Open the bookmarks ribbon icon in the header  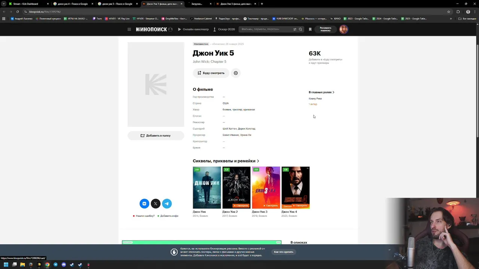click(x=310, y=29)
